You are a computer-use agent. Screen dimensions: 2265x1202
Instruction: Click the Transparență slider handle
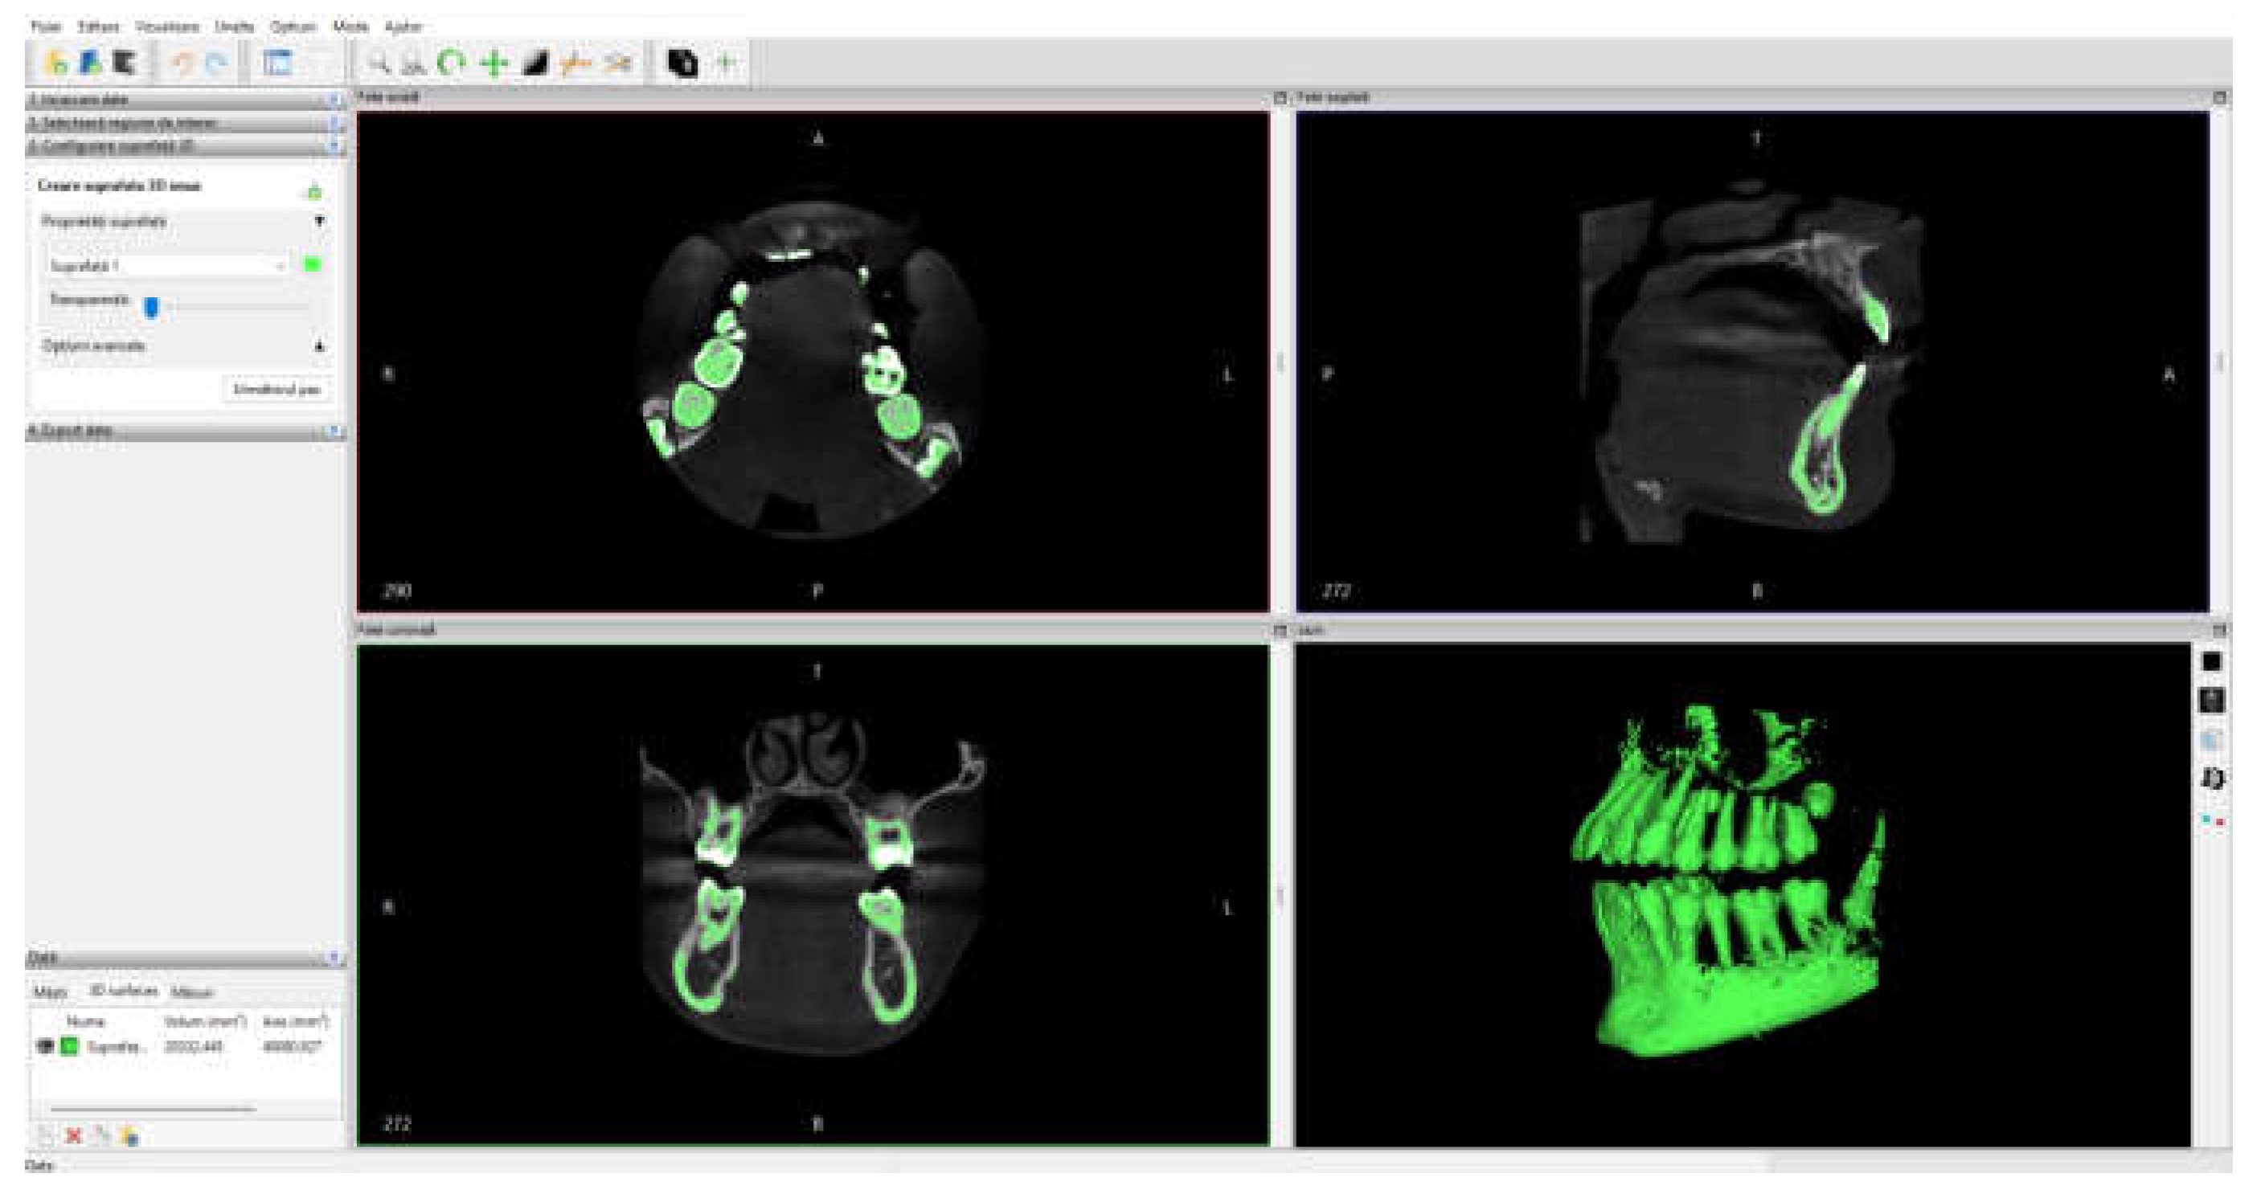(151, 306)
